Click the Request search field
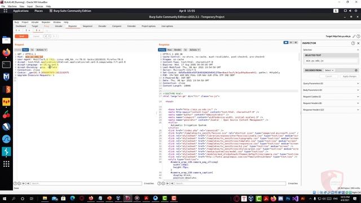Viewport: 361px width, 203px height. [x=86, y=183]
